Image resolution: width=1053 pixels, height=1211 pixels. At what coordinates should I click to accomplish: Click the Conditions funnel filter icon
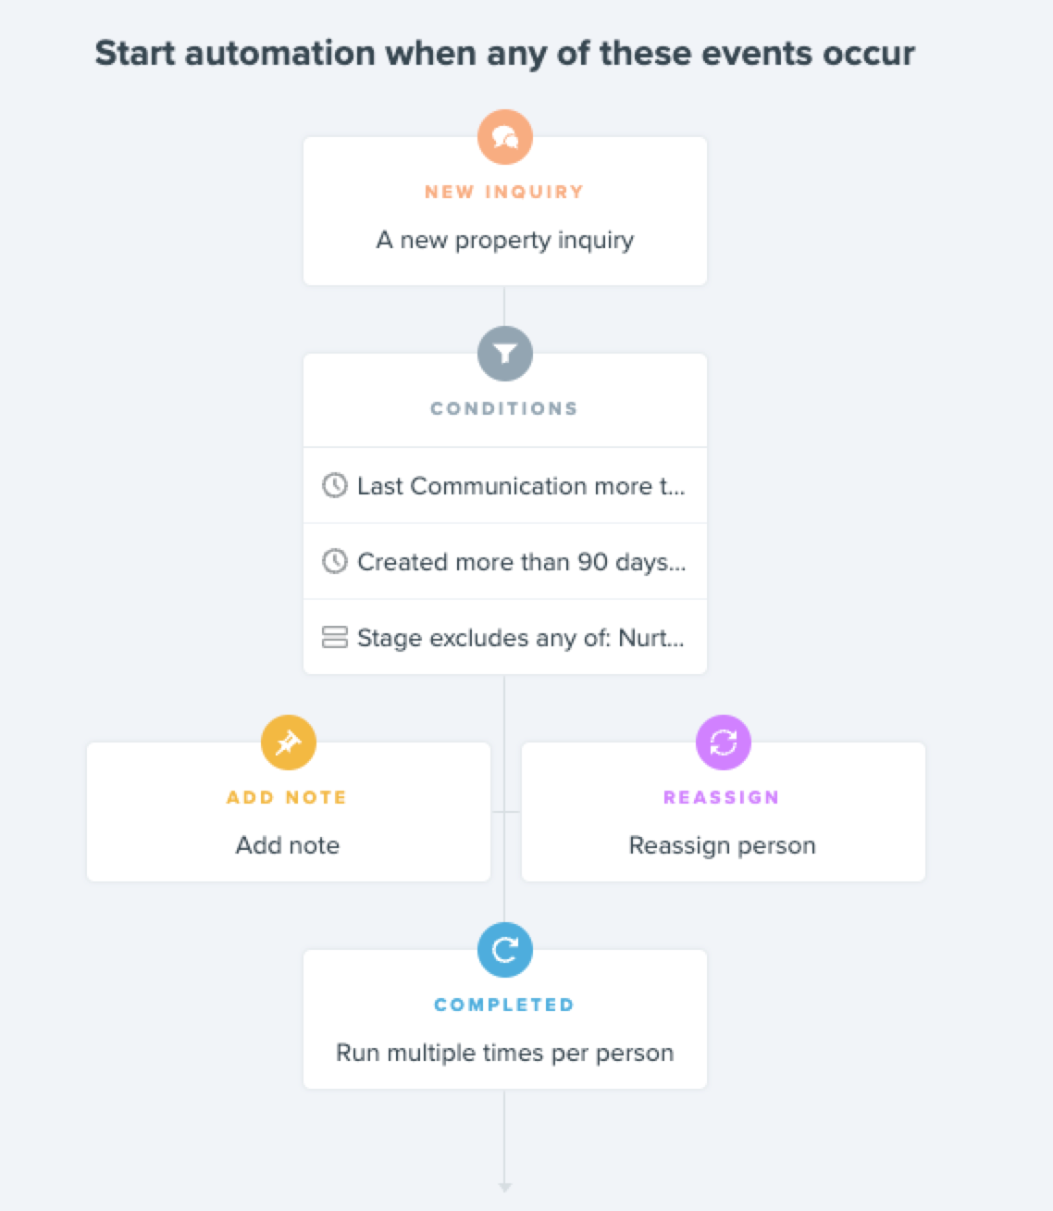tap(504, 354)
